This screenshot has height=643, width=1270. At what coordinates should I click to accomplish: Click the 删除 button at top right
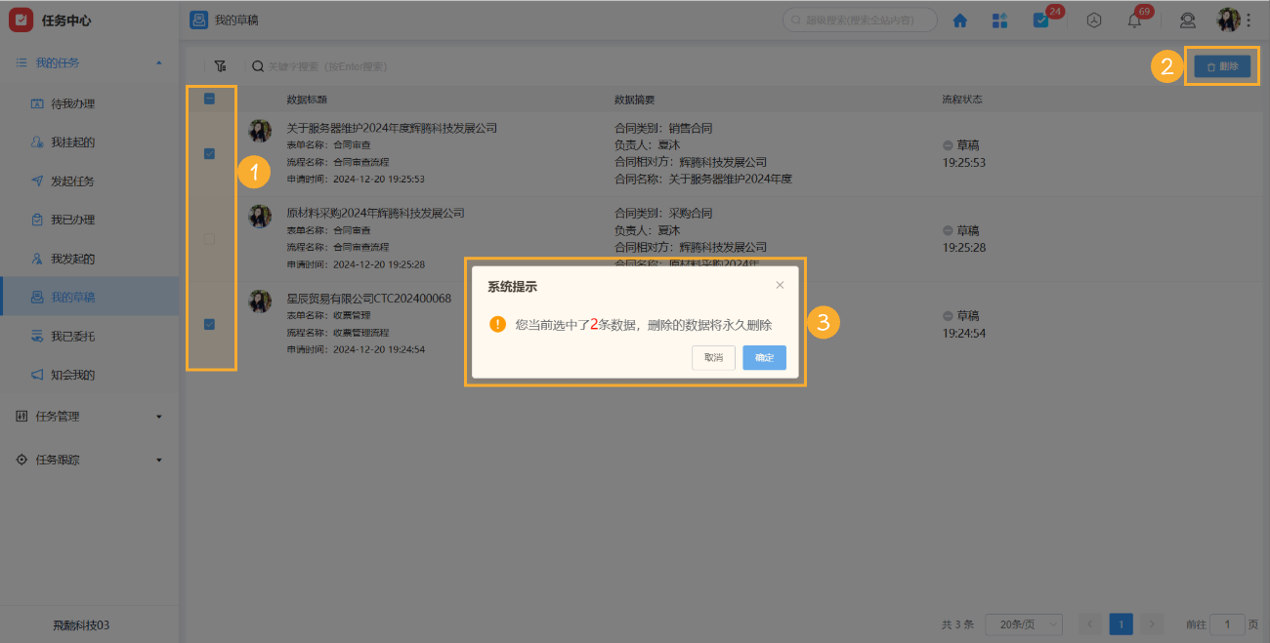1221,66
